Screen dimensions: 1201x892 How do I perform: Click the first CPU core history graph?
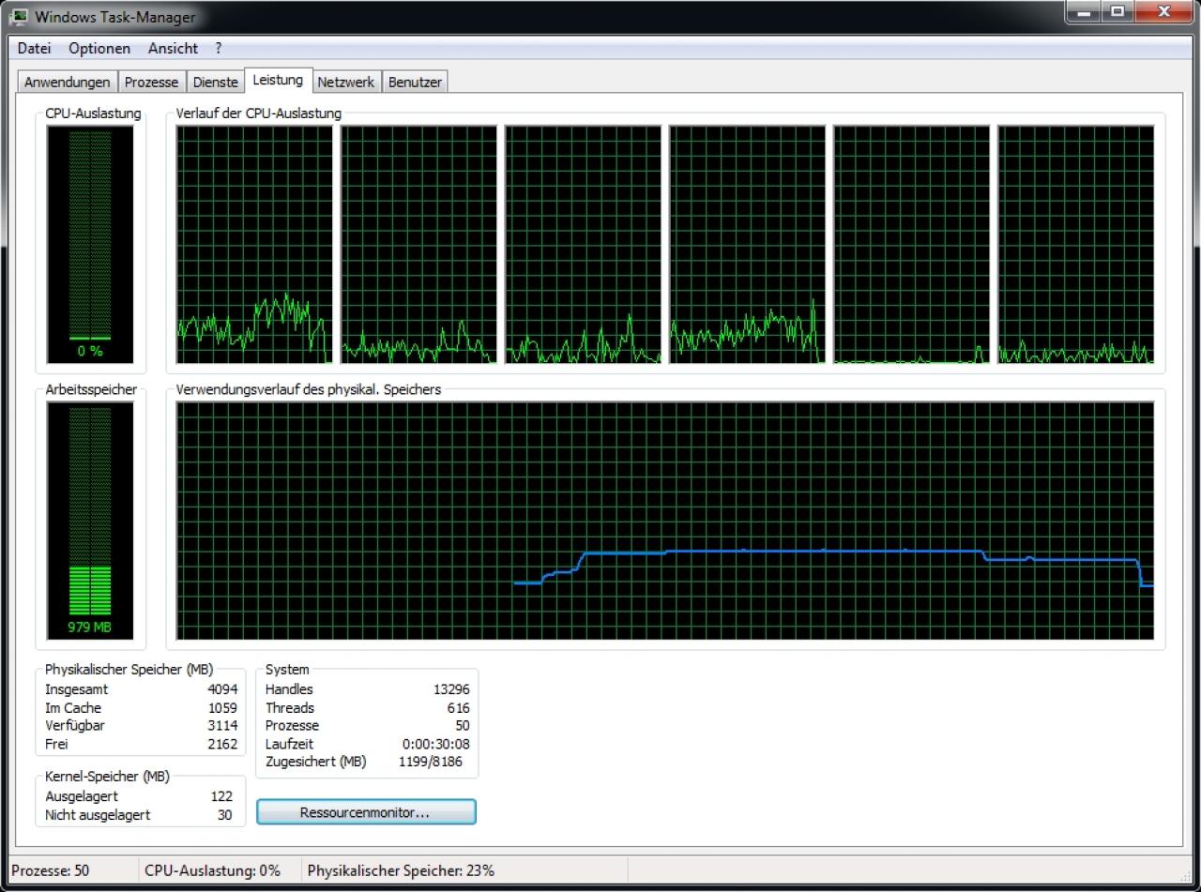(x=254, y=244)
